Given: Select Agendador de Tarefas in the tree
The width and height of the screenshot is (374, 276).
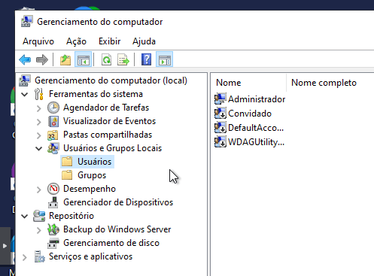Looking at the screenshot, I should [106, 108].
